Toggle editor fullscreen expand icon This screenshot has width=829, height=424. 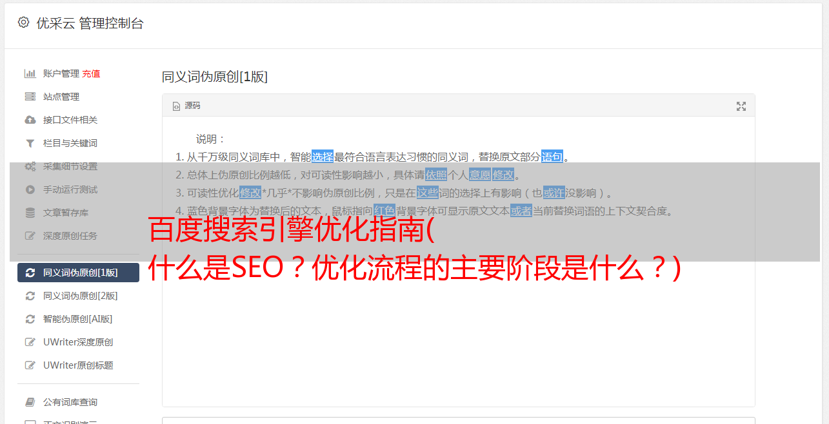point(741,106)
